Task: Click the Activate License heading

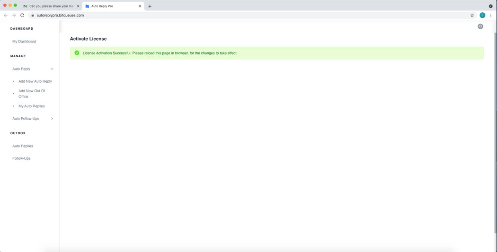Action: tap(88, 39)
